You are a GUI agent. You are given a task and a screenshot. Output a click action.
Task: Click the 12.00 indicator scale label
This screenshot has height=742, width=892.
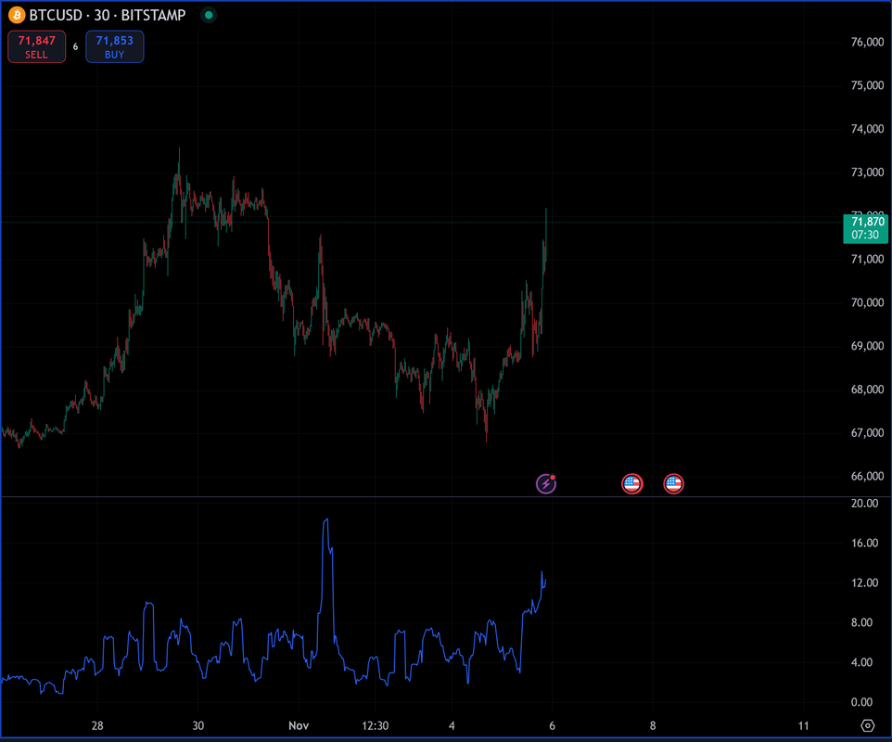[x=865, y=582]
